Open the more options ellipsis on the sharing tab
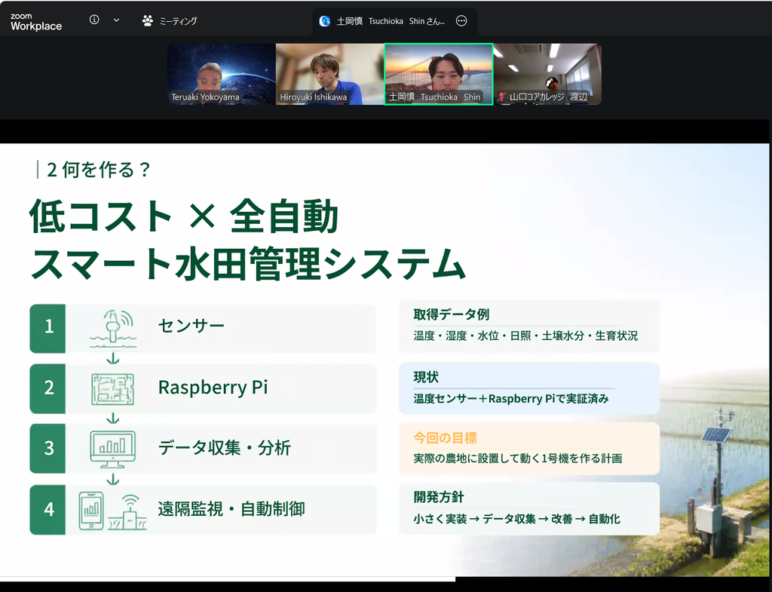This screenshot has height=592, width=772. [x=461, y=20]
